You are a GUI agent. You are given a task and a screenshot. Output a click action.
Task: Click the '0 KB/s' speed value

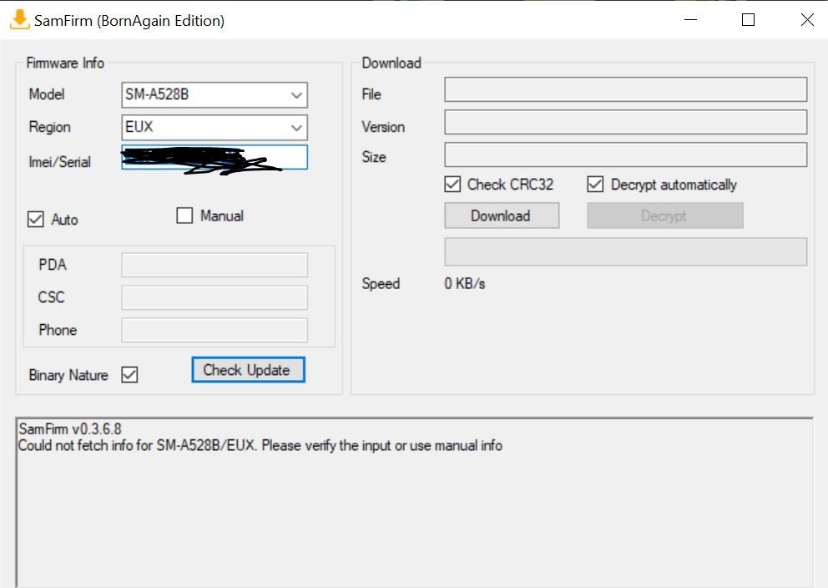pos(465,284)
